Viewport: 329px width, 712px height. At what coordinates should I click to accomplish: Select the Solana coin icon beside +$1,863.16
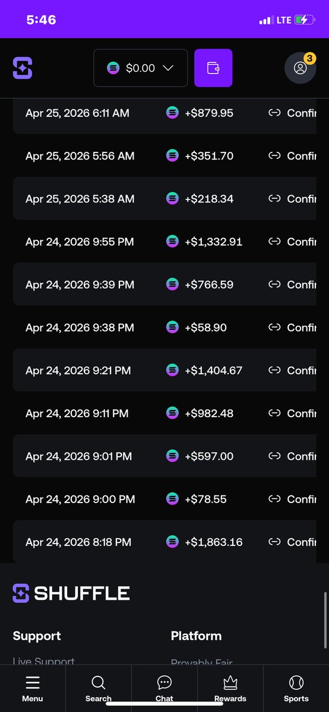[172, 542]
